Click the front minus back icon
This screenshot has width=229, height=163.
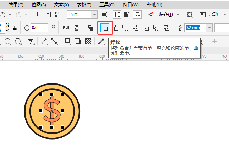(x=146, y=28)
